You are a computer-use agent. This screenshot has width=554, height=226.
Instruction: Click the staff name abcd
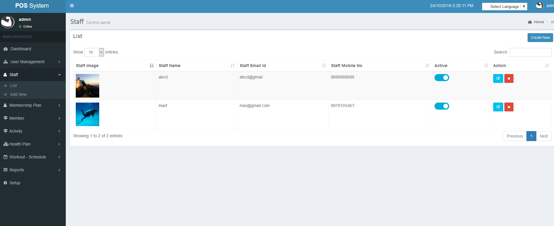(163, 77)
